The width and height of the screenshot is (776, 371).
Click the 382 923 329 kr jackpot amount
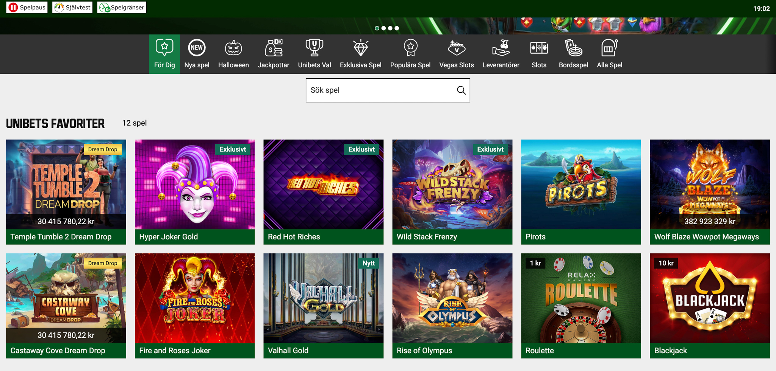tap(710, 222)
